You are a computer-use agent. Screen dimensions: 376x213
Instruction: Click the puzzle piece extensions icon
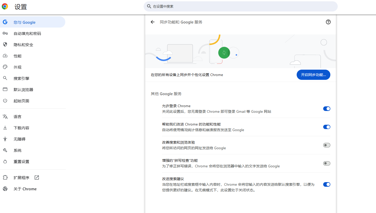[x=5, y=178]
